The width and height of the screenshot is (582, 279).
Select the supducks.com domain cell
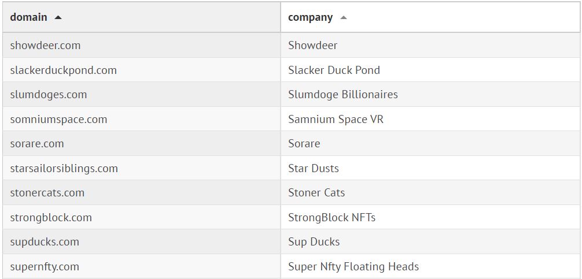(x=45, y=241)
